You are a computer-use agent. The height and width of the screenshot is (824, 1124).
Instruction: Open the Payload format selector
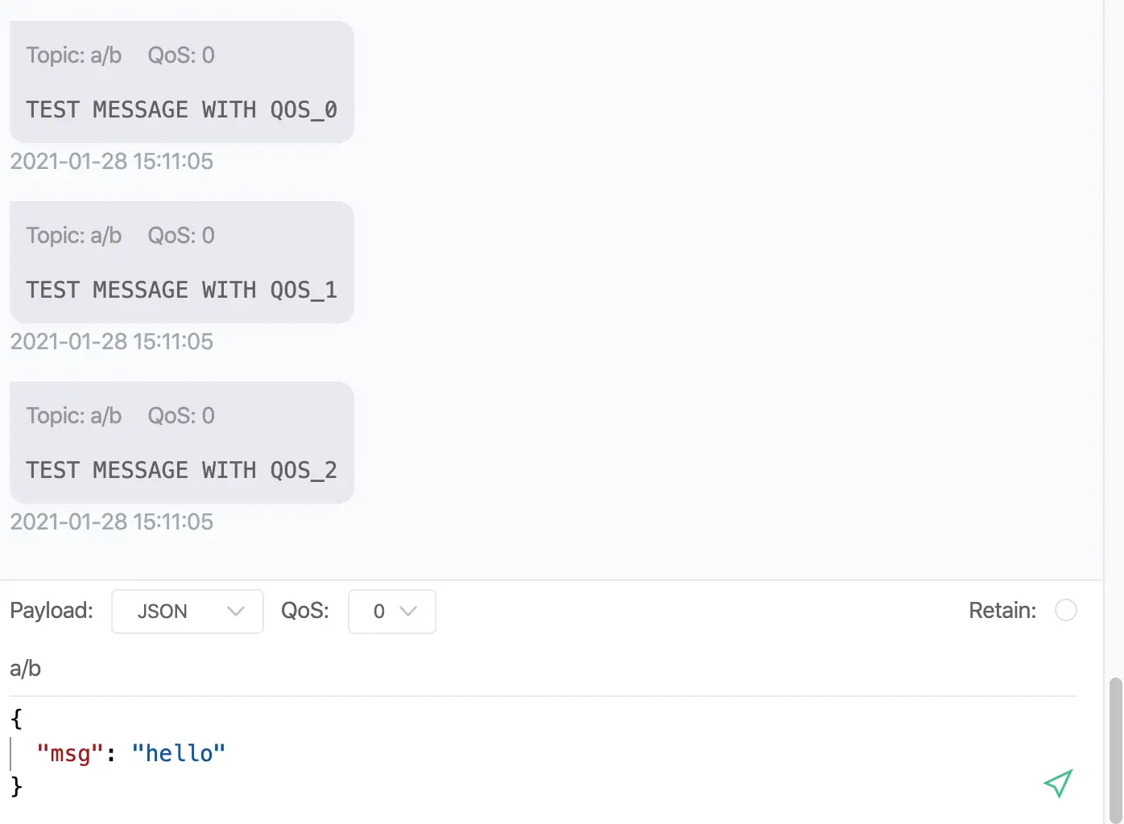(x=187, y=612)
